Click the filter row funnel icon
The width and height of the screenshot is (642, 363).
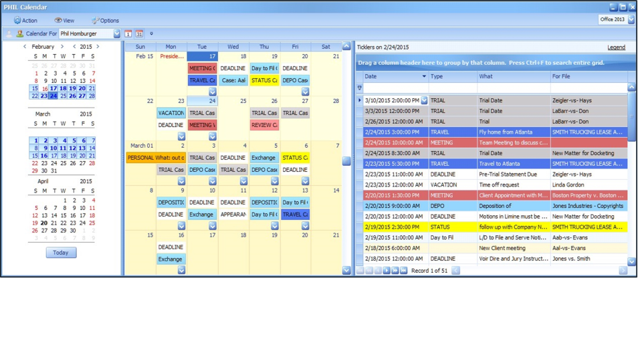tap(360, 88)
